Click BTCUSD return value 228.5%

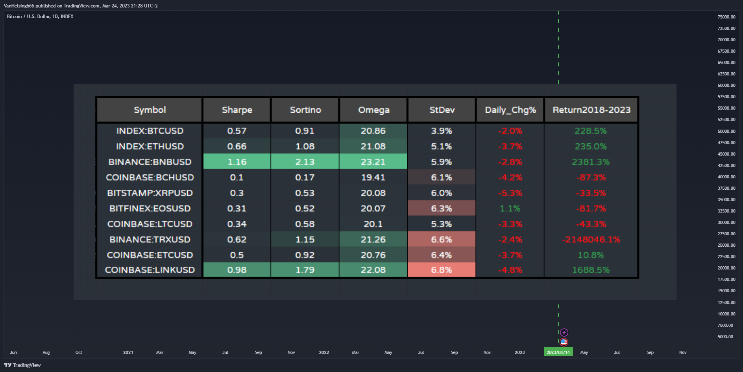point(591,131)
